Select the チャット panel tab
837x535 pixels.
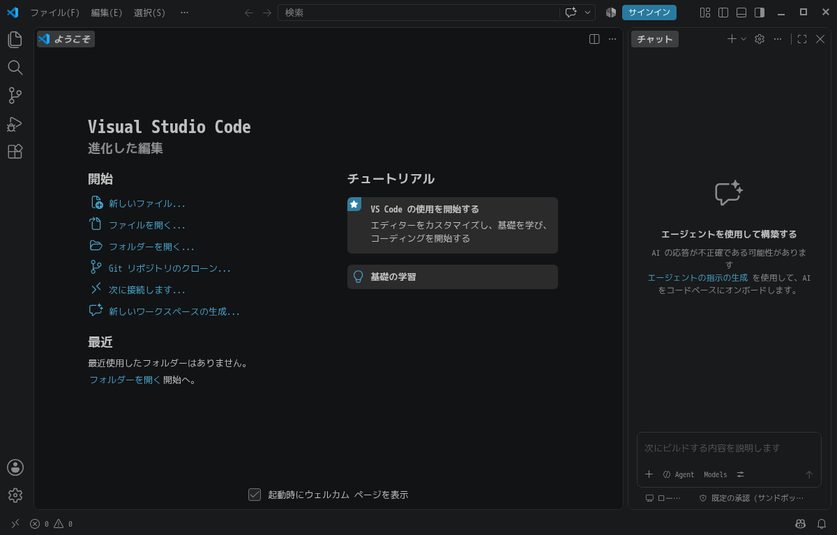pyautogui.click(x=655, y=39)
